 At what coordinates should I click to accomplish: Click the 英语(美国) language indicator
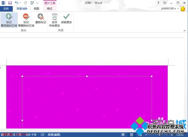(x=54, y=135)
